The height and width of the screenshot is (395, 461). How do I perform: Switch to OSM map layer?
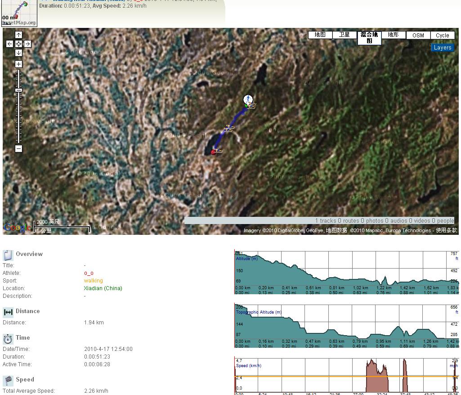click(x=418, y=35)
